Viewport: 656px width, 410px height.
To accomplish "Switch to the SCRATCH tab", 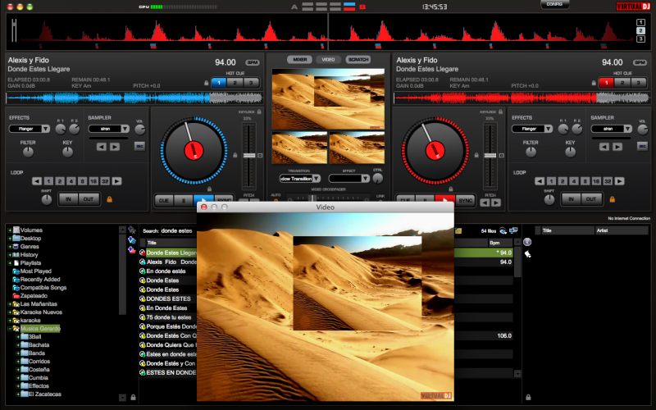I will click(x=358, y=59).
